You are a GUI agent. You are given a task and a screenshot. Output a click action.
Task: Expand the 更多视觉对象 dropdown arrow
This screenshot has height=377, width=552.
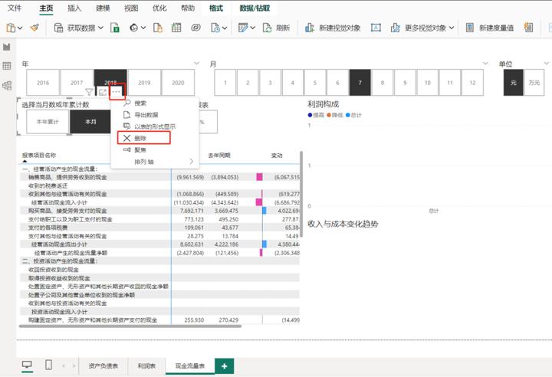coord(452,28)
